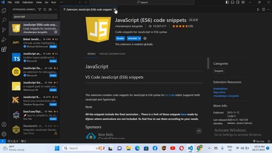Open gear for JavaScript (ES6) list item
Image resolution: width=272 pixels, height=153 pixels.
tap(56, 32)
